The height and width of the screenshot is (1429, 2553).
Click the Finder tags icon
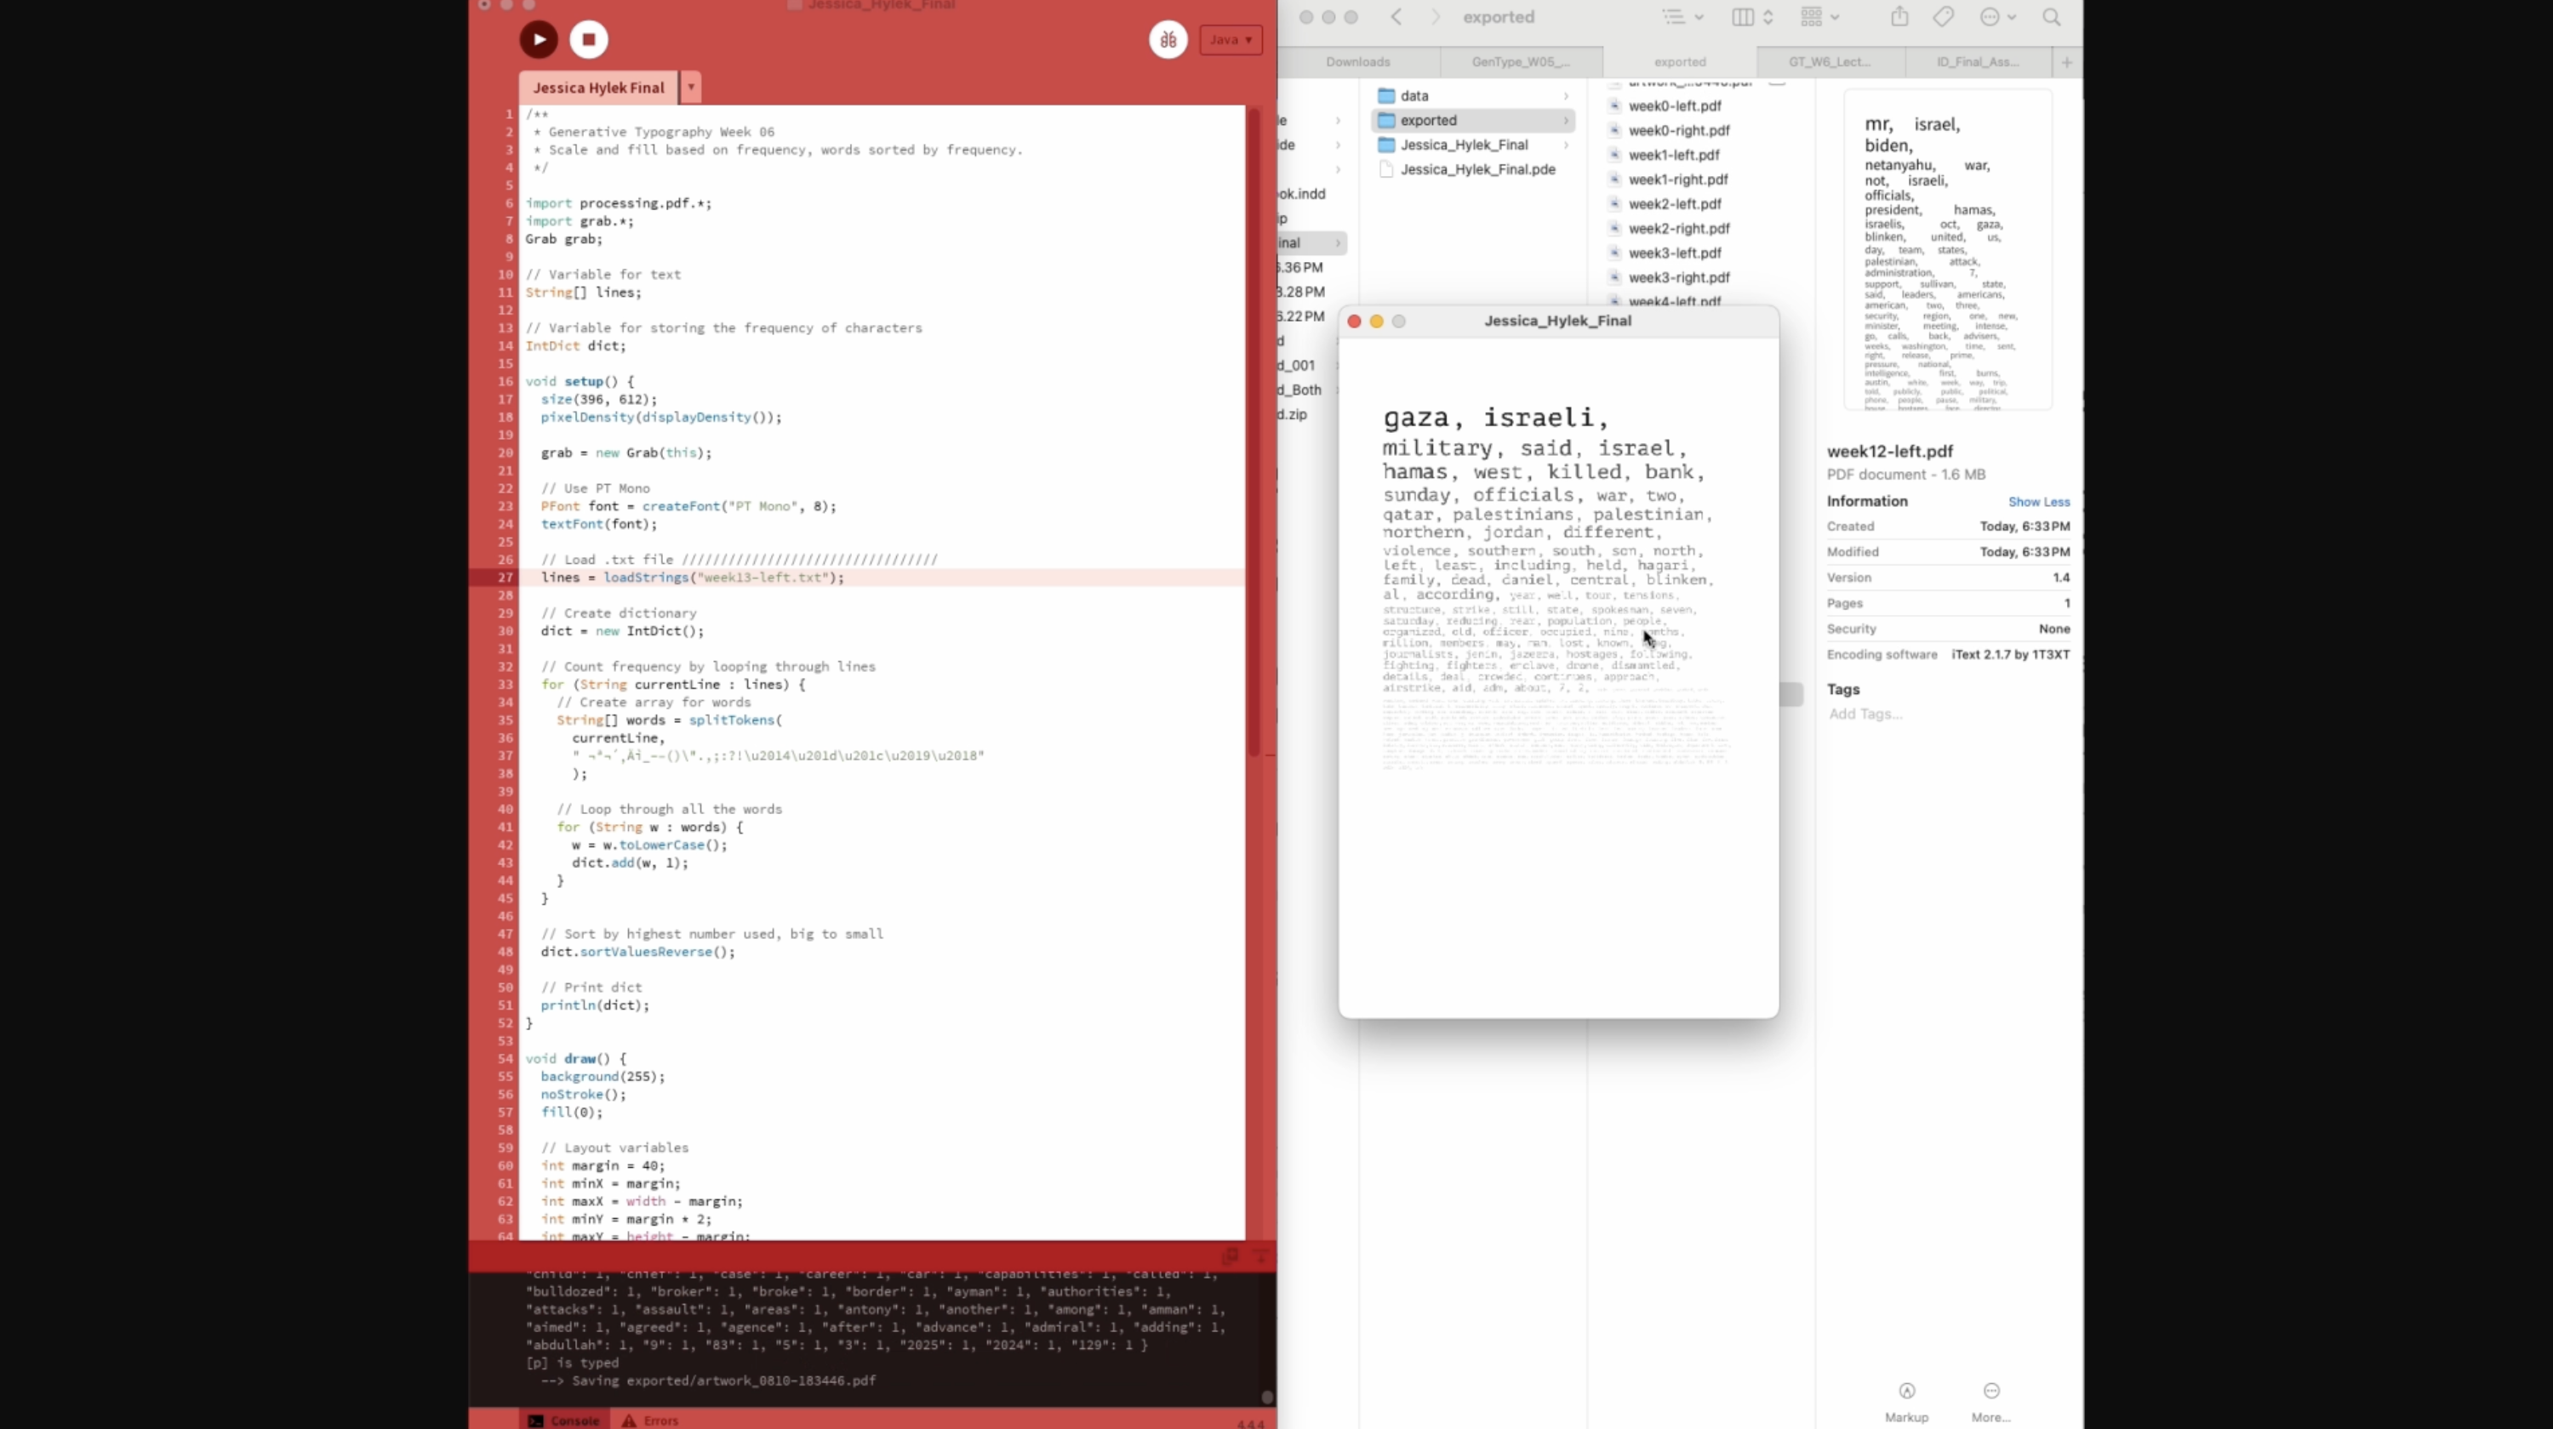1944,17
